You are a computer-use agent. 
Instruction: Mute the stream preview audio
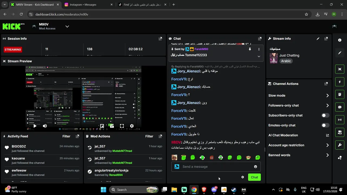click(45, 126)
